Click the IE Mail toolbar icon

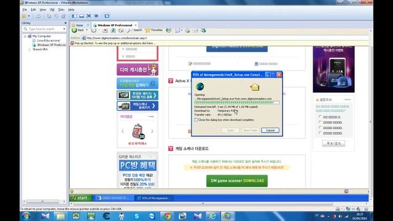pyautogui.click(x=177, y=31)
